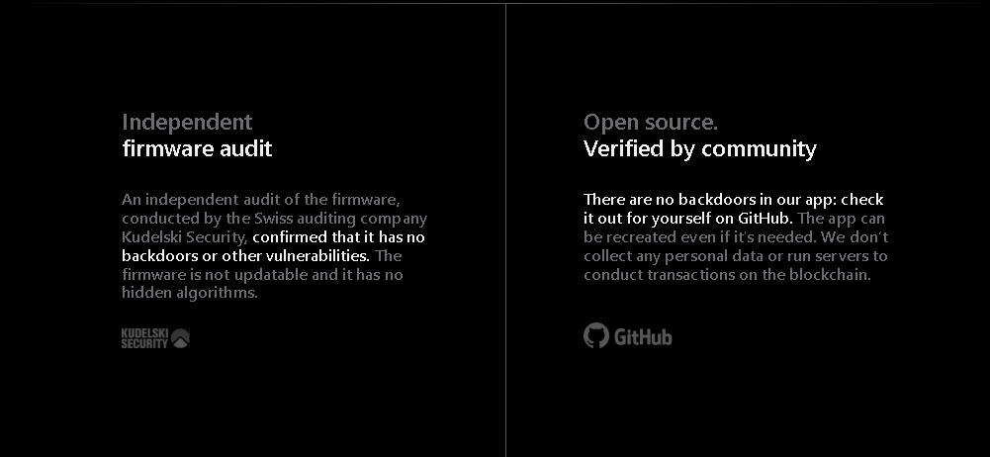Click 'conducted by the Swiss auditing company' line
Screen dimensions: 990x457
(x=275, y=219)
